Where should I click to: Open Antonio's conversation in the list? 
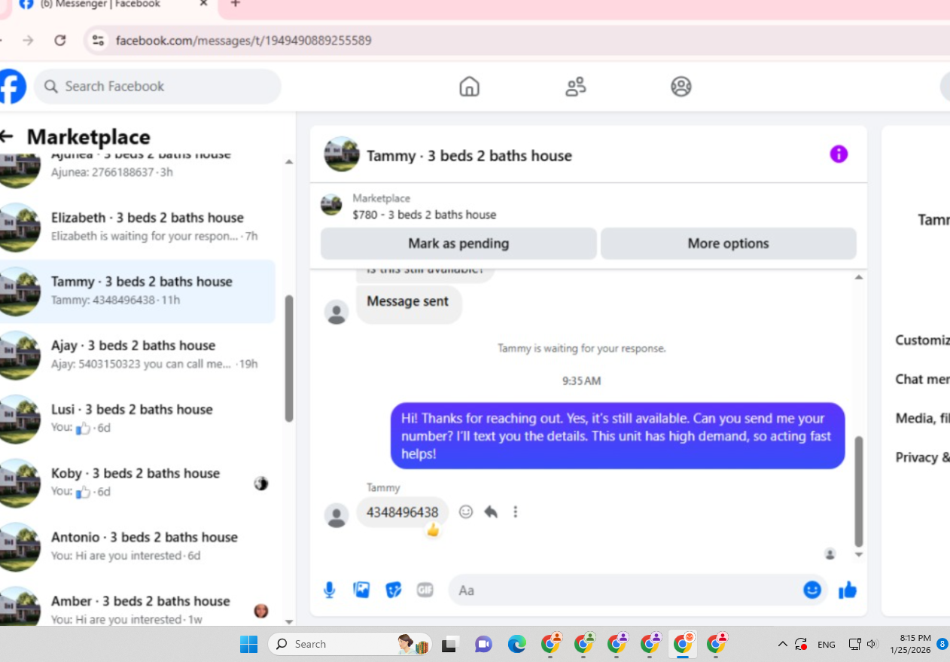click(x=138, y=547)
